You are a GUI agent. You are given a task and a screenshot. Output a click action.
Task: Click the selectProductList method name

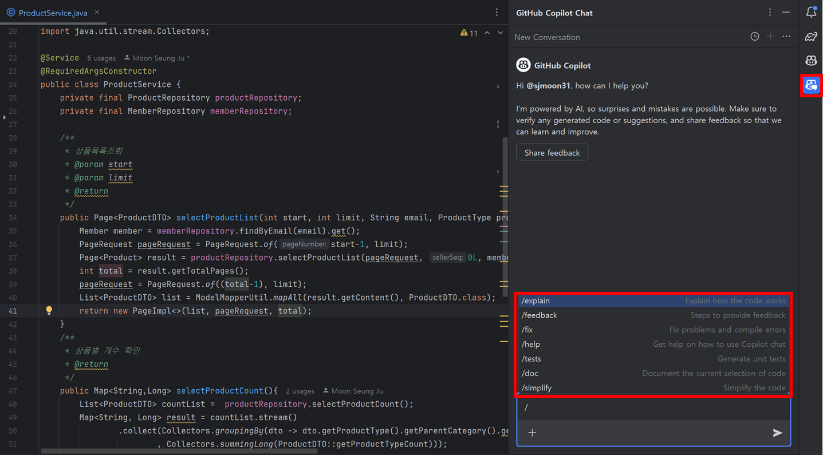pyautogui.click(x=218, y=217)
